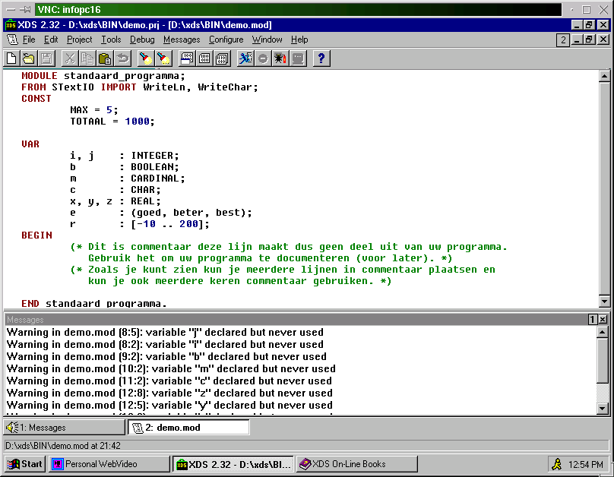Select the warning about variable "i"

coord(165,344)
